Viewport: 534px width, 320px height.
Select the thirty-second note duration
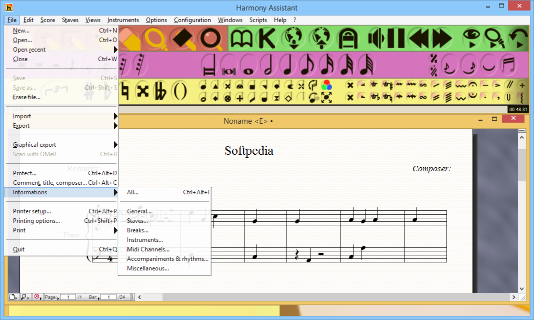click(347, 65)
